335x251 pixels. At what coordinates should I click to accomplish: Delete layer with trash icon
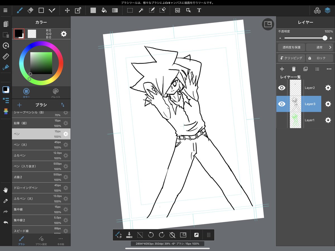(294, 69)
